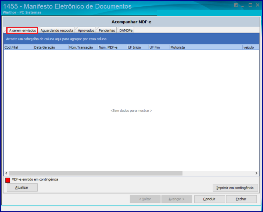The height and width of the screenshot is (212, 263).
Task: Click the left scroll arrow of grid
Action: click(x=6, y=173)
